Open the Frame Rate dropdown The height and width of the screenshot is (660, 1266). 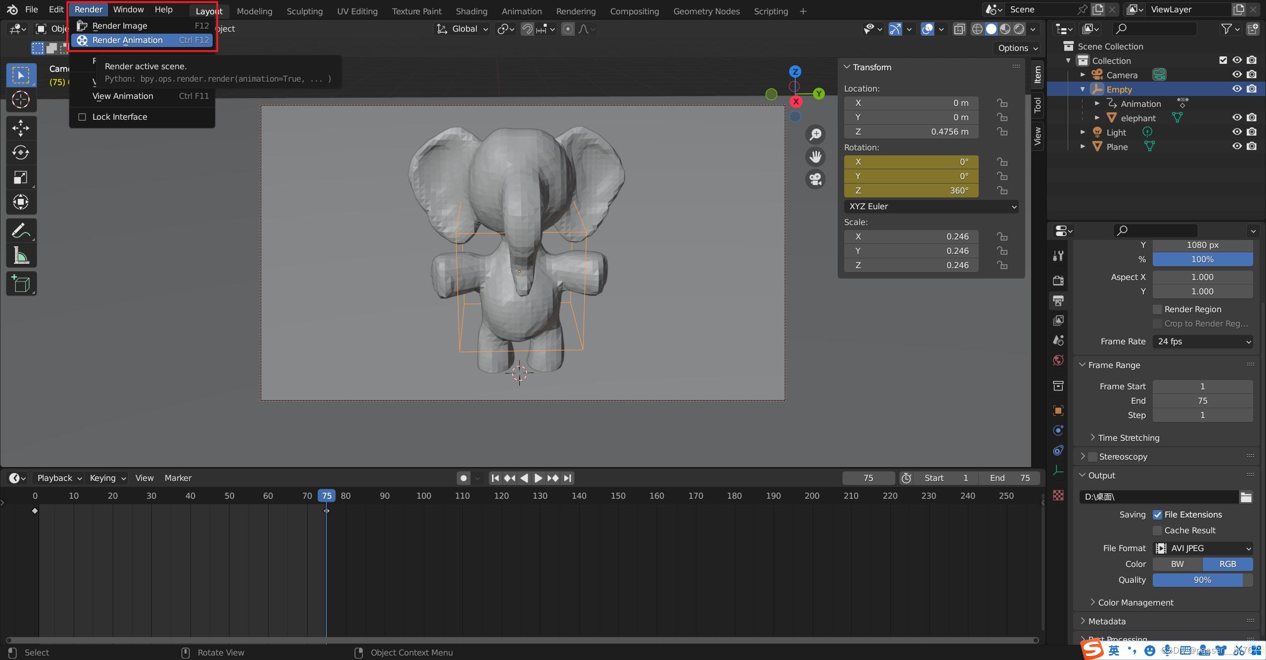click(x=1202, y=341)
